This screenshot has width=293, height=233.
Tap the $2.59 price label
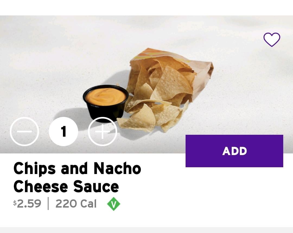pyautogui.click(x=27, y=203)
